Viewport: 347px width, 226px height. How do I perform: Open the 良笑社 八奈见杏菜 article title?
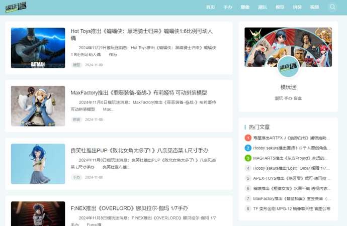pos(139,151)
